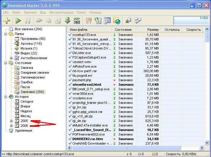
Task: Click the globe document toolbar icon
Action: click(x=98, y=21)
